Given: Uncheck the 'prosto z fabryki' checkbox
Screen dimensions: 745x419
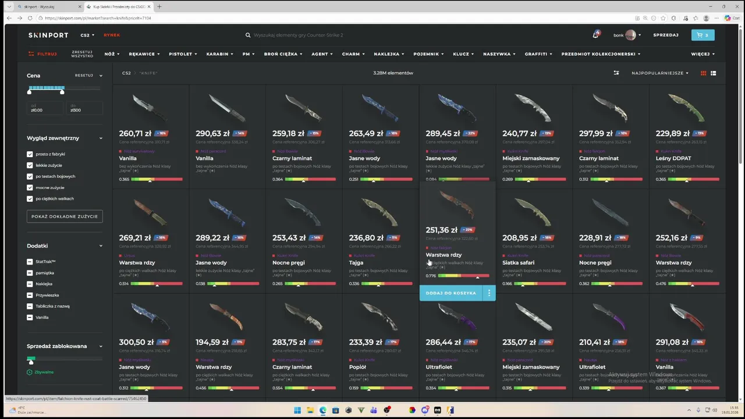Looking at the screenshot, I should (x=30, y=154).
